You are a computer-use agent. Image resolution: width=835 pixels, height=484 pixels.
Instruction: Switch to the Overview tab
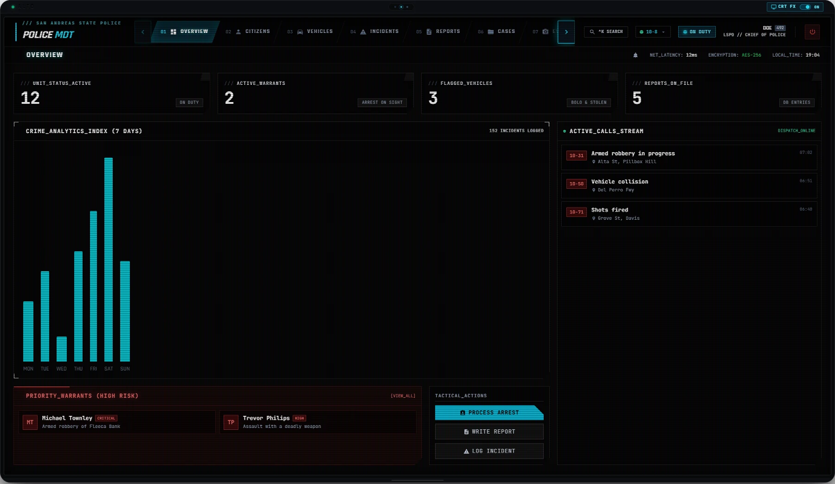(x=185, y=32)
